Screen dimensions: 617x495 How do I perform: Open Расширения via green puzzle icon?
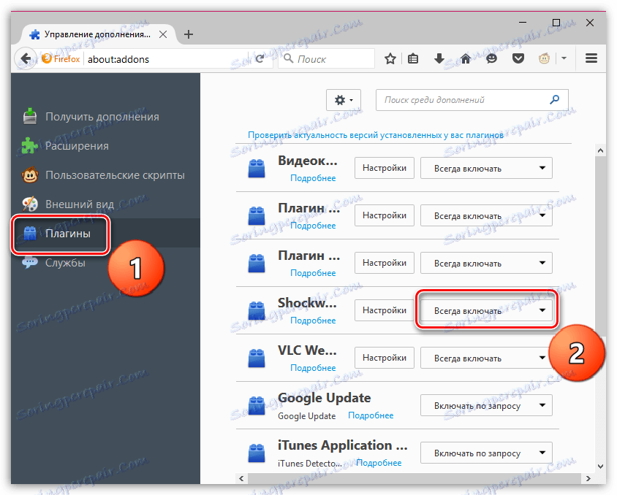click(x=28, y=145)
